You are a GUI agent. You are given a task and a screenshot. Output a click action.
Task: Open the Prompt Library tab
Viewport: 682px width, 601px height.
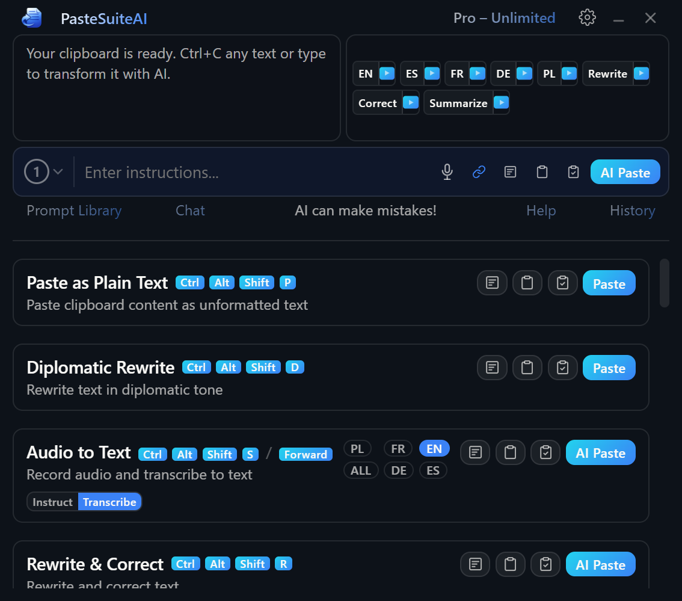[74, 211]
